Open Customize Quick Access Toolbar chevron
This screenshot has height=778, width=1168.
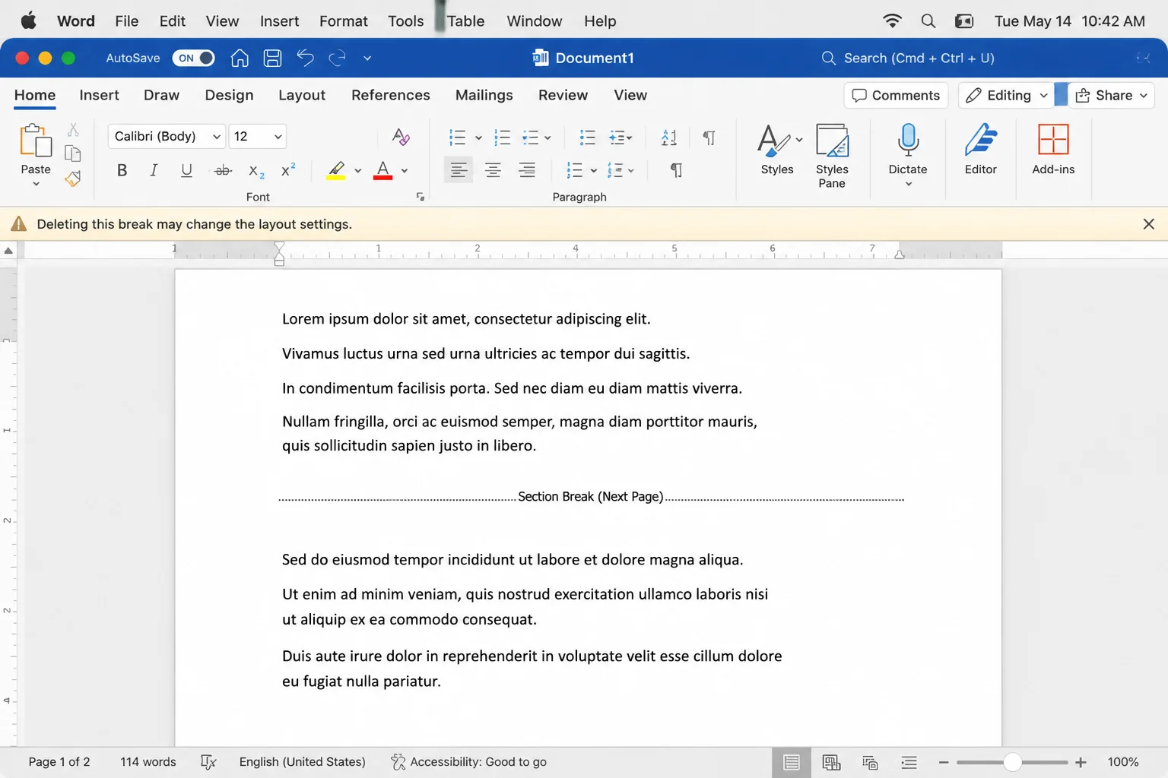pos(367,58)
